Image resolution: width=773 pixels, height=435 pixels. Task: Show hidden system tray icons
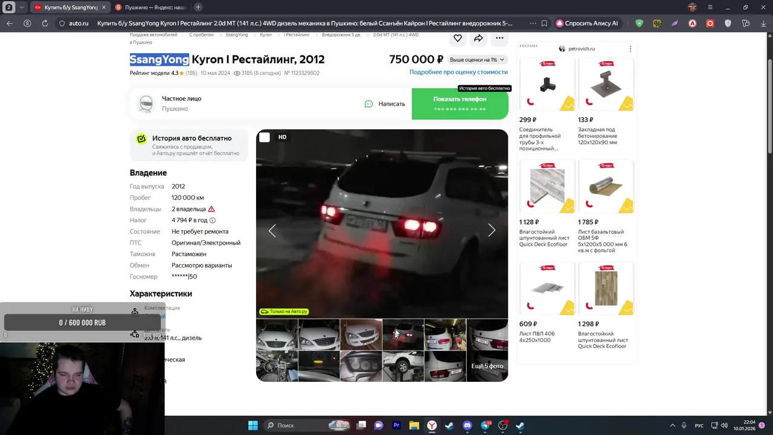672,425
